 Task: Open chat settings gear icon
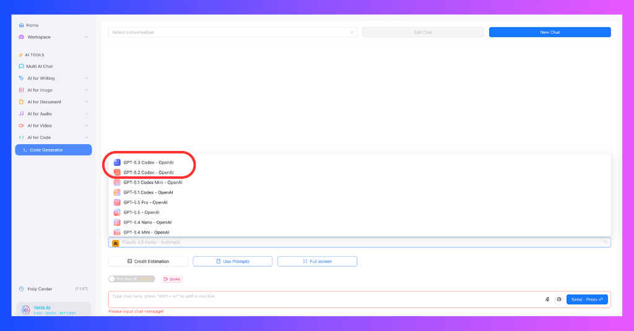[x=559, y=299]
